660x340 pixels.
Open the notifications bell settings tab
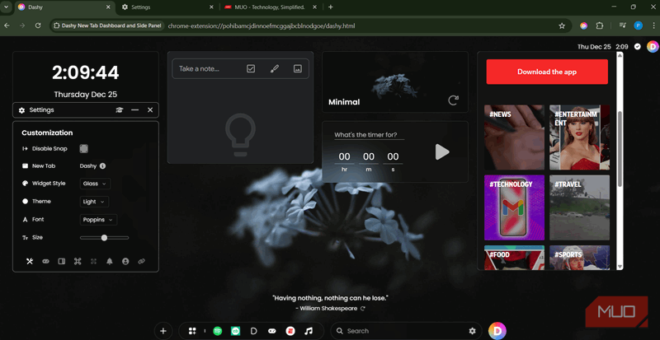pos(110,262)
